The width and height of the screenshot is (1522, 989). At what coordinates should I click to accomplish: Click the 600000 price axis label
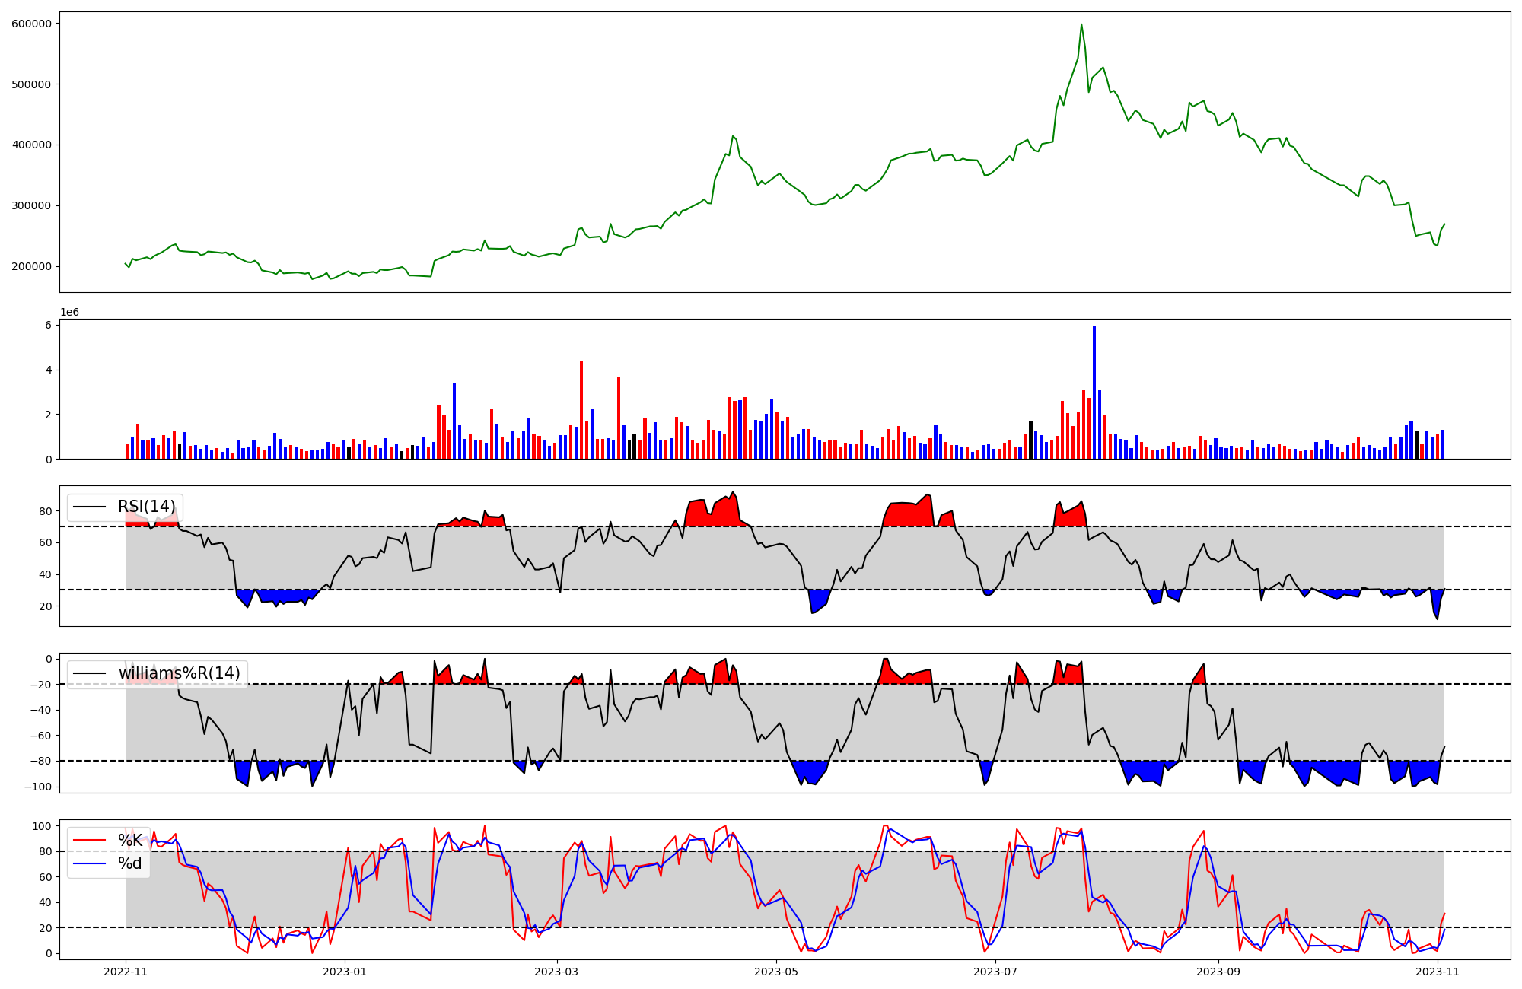[x=31, y=24]
